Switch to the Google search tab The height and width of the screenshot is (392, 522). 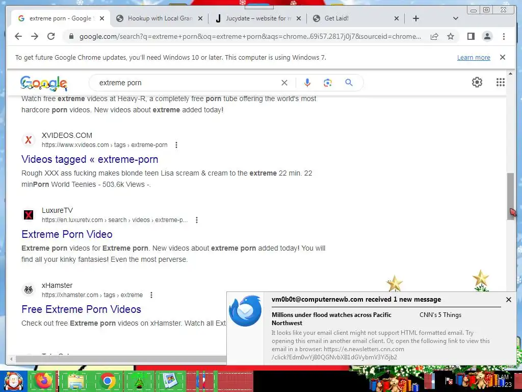60,18
